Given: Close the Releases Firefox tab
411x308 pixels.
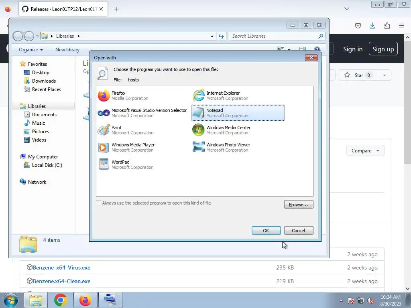Looking at the screenshot, I should [x=101, y=9].
